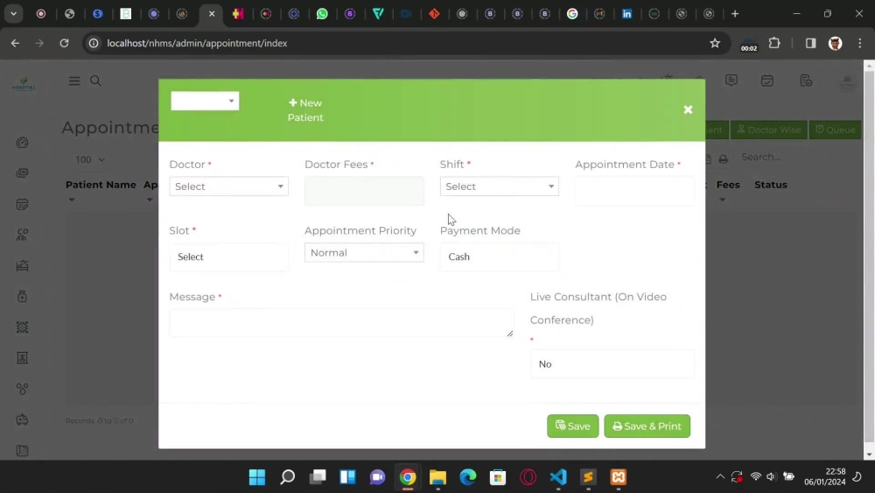The width and height of the screenshot is (875, 493).
Task: Click the Appointment Date field
Action: click(634, 191)
